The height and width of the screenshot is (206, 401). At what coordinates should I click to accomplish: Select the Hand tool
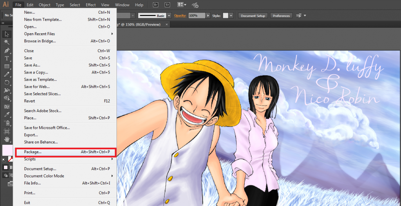pyautogui.click(x=7, y=139)
